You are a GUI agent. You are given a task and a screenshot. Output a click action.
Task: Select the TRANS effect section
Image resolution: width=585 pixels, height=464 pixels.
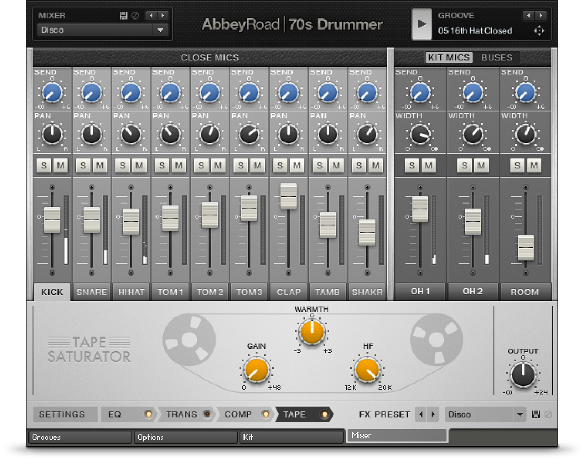(182, 414)
